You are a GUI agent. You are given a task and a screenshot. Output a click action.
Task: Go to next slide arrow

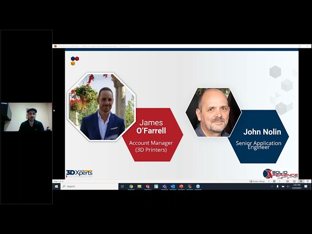(x=279, y=181)
